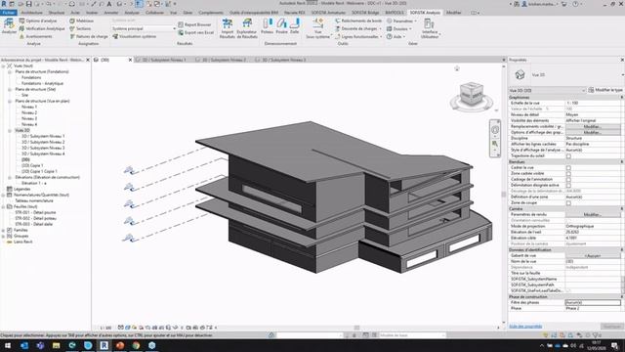Image resolution: width=625 pixels, height=352 pixels.
Task: Toggle the Zone cadrée visible checkbox
Action: [568, 174]
